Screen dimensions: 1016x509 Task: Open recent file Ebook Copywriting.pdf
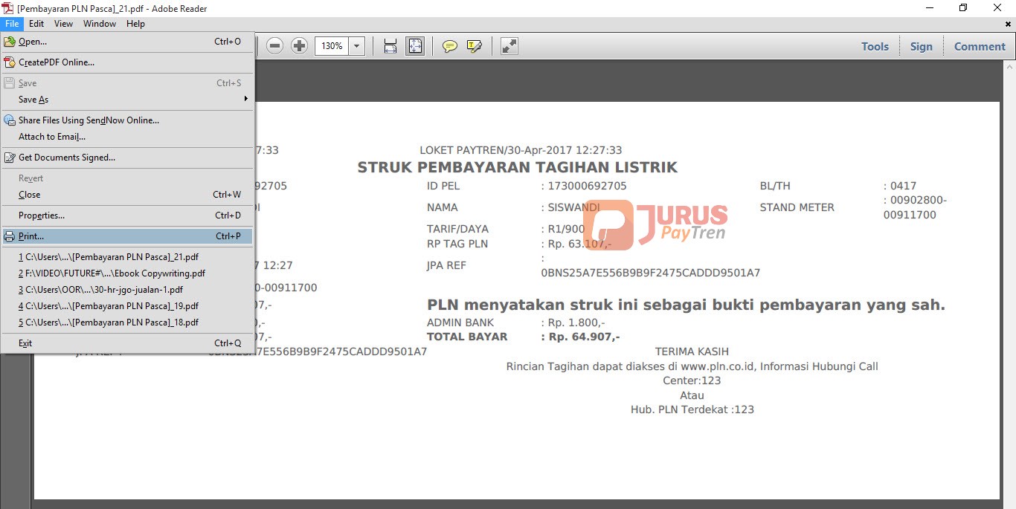128,273
